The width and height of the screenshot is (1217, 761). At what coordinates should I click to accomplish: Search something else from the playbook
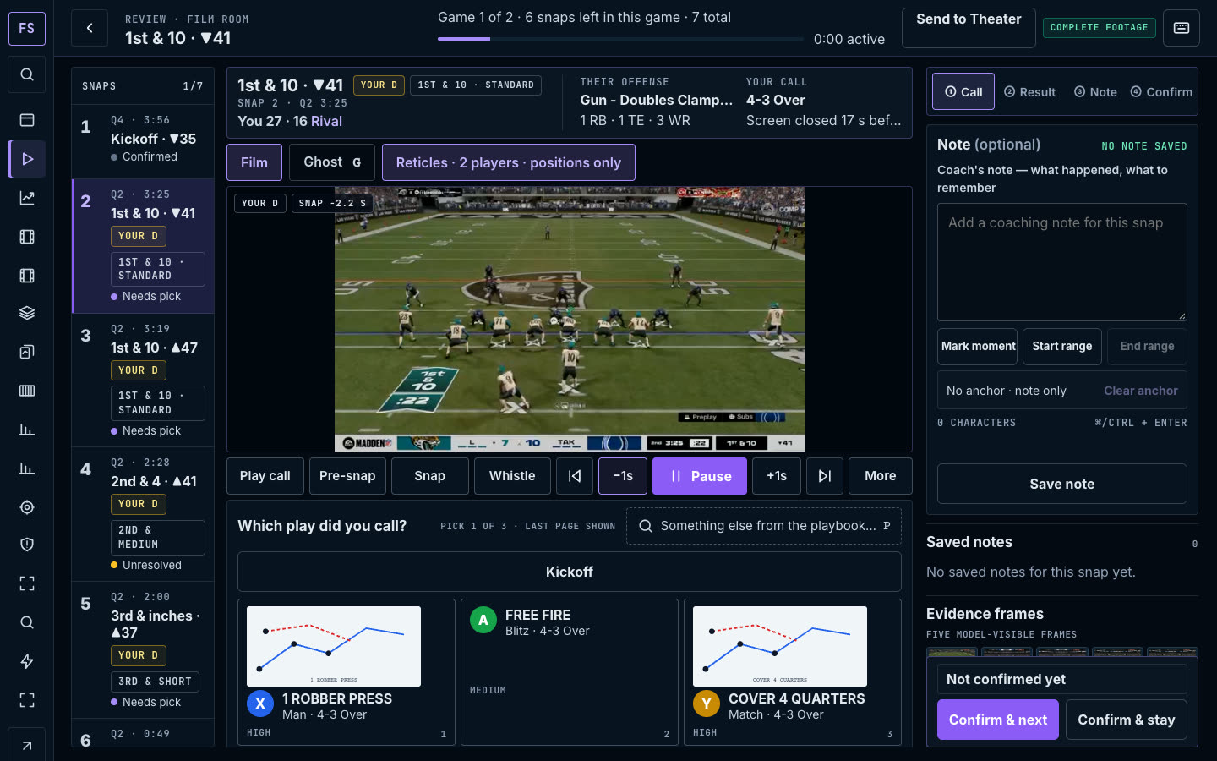click(764, 526)
